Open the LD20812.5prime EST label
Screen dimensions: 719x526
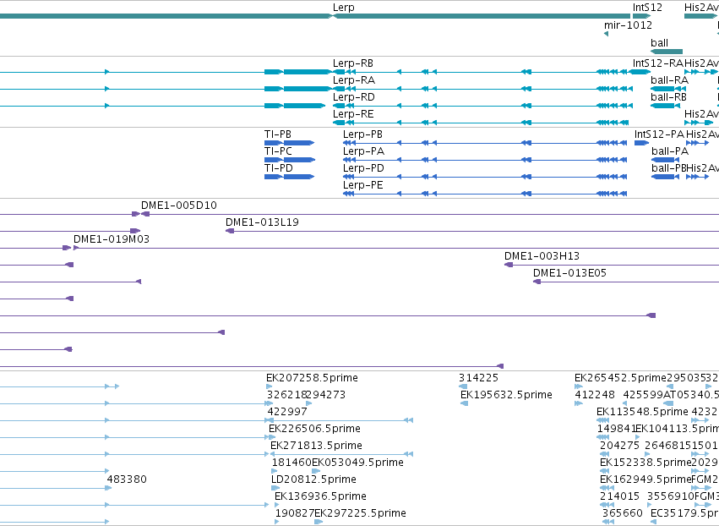point(313,479)
